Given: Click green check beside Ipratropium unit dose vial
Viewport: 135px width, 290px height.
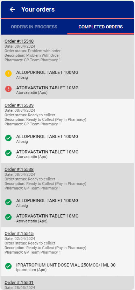Looking at the screenshot, I should [8, 266].
